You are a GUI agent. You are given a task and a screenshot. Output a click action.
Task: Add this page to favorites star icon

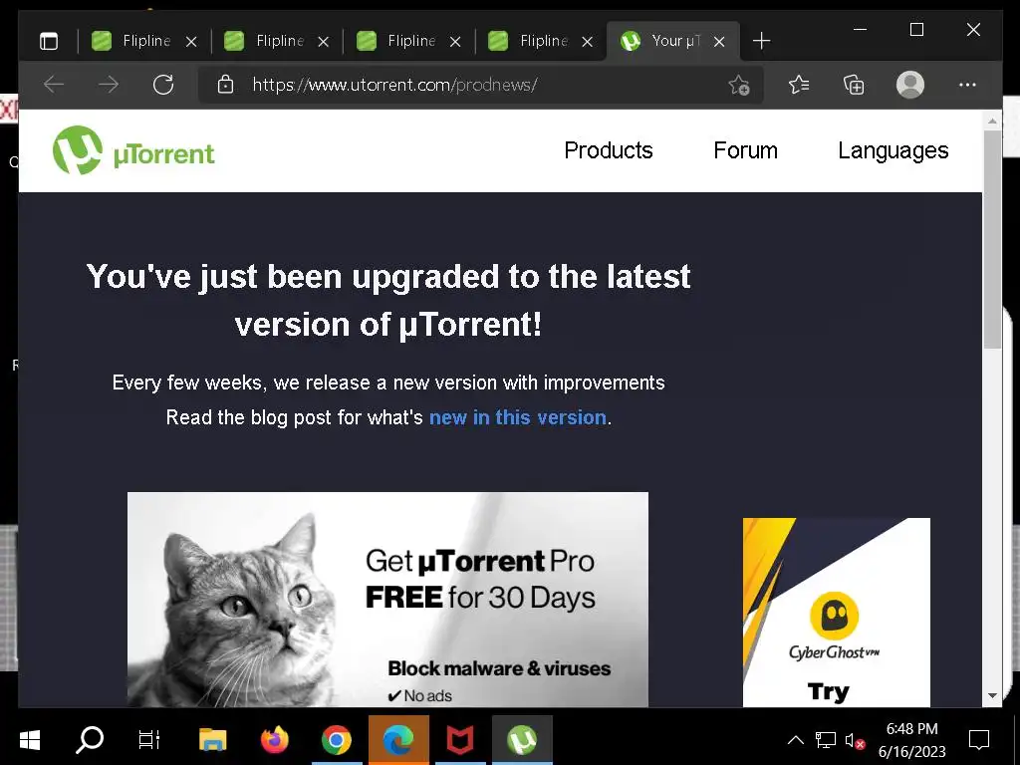pos(739,85)
